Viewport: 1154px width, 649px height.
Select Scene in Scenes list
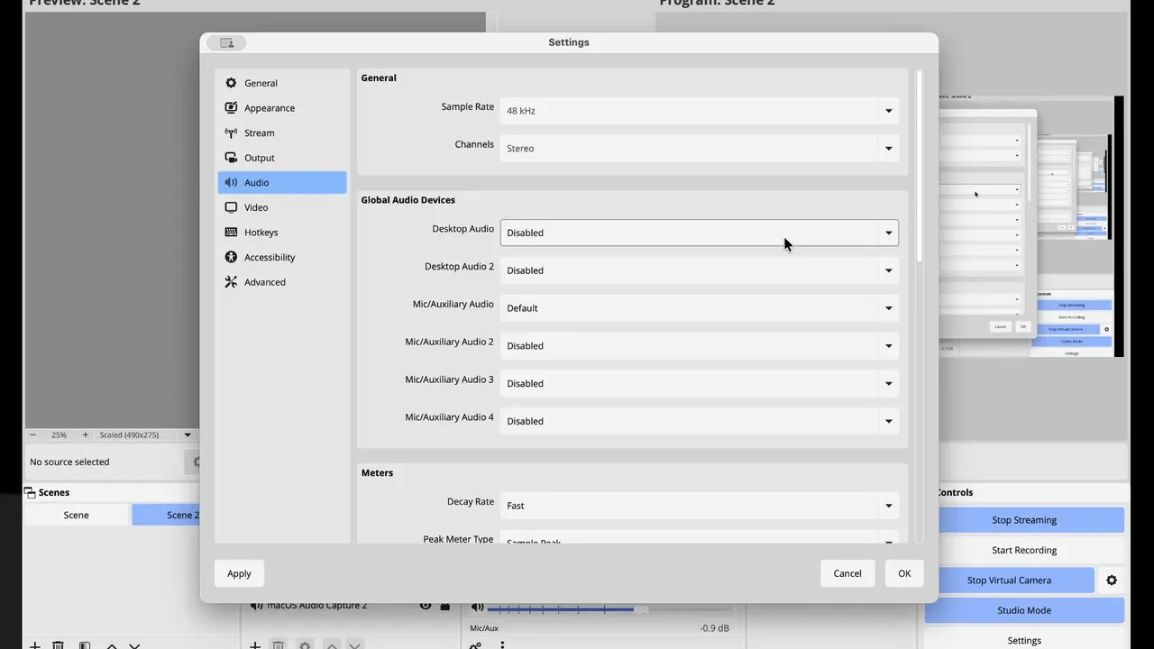(77, 515)
